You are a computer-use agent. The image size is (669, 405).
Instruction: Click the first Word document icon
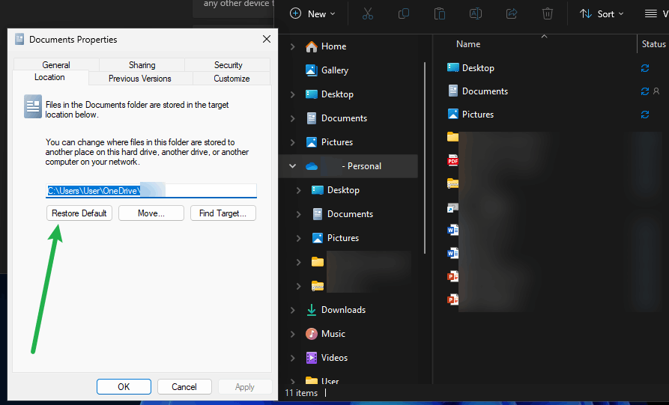pyautogui.click(x=452, y=231)
